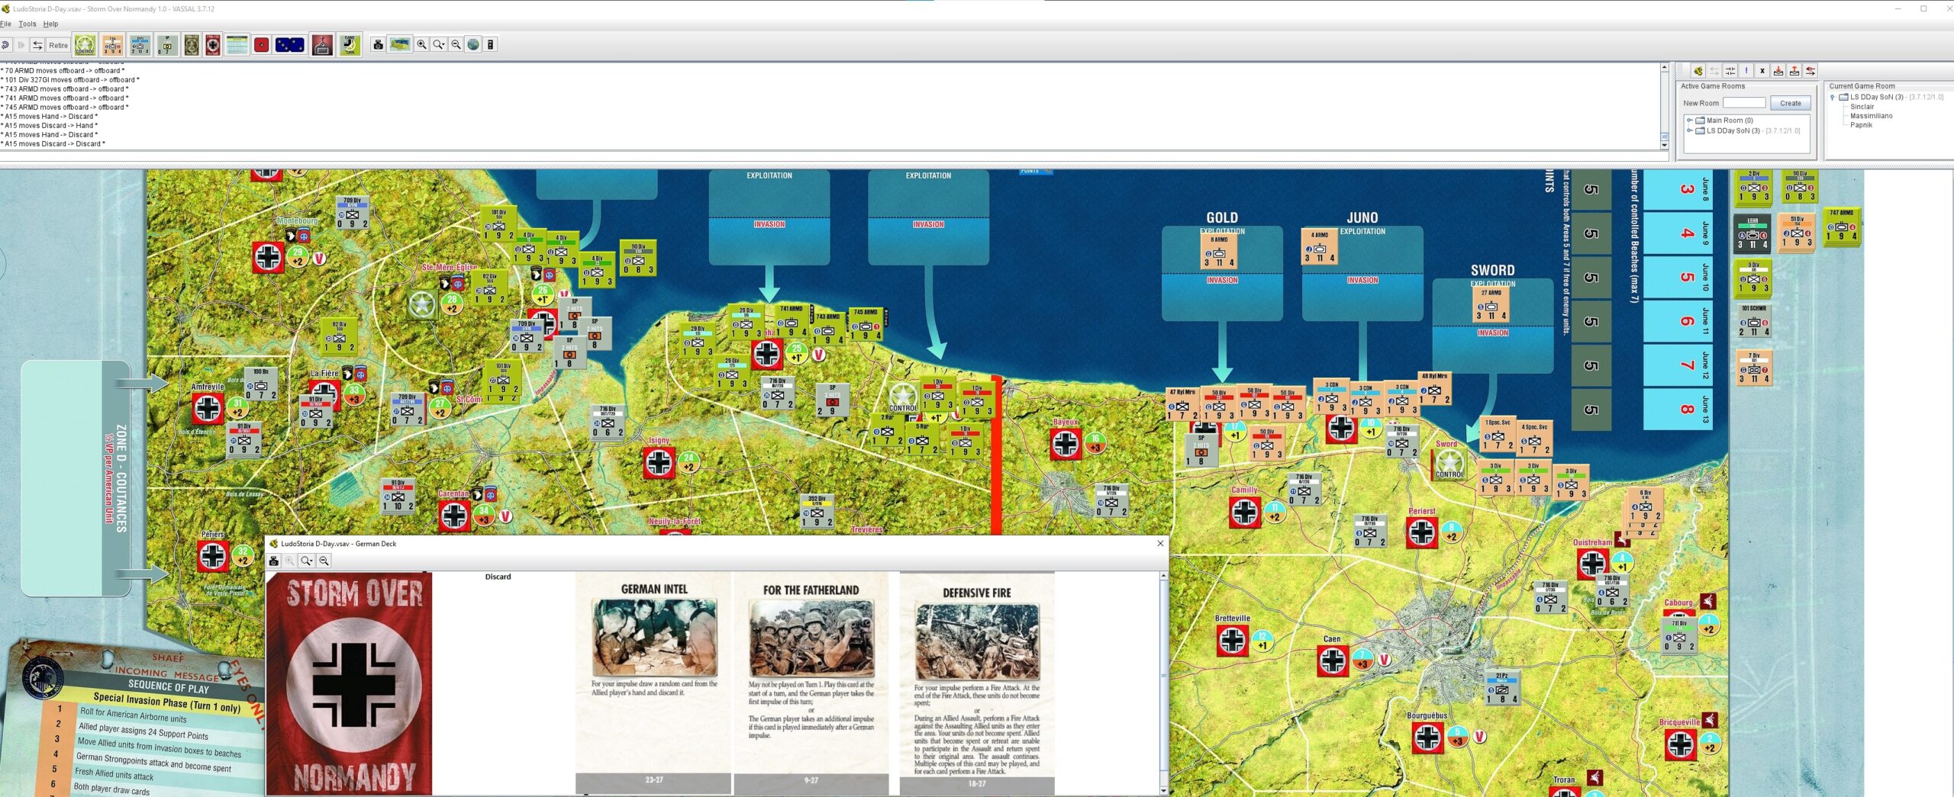This screenshot has height=797, width=1954.
Task: Click the black X disconnect icon
Action: pos(1762,71)
